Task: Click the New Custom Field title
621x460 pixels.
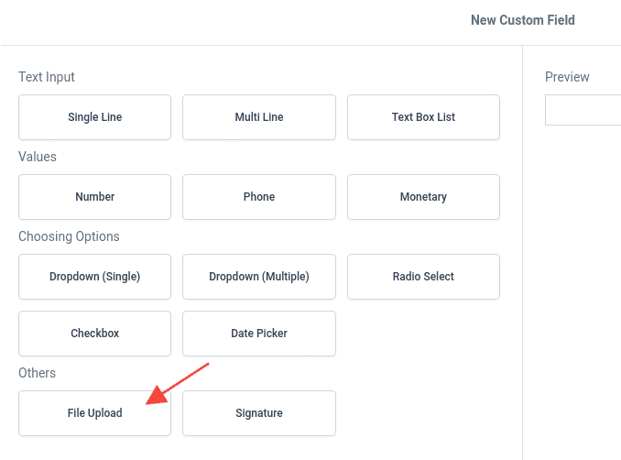Action: tap(522, 20)
